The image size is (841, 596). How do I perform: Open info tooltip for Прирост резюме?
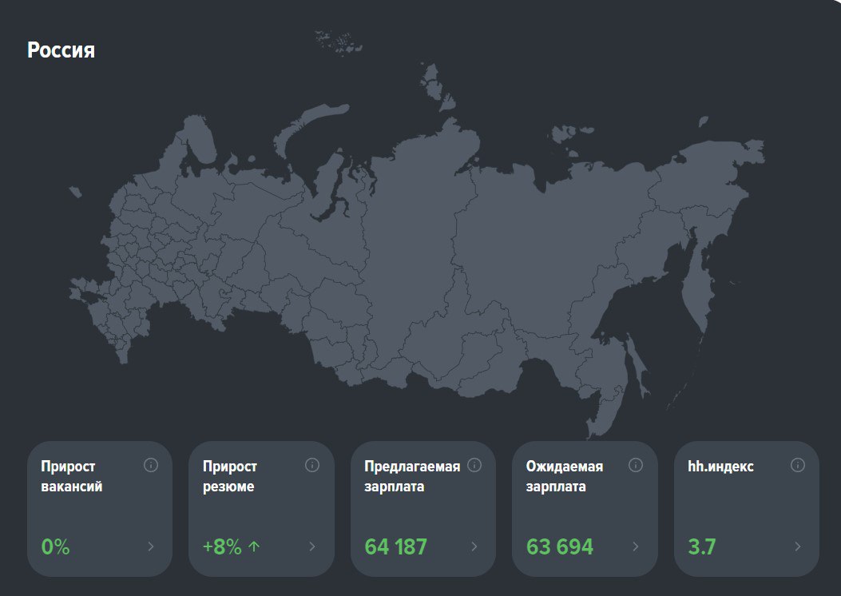(x=312, y=465)
